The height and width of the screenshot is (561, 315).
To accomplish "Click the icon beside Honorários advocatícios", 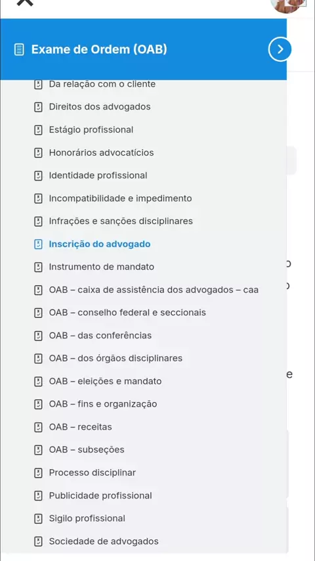I will pos(38,153).
